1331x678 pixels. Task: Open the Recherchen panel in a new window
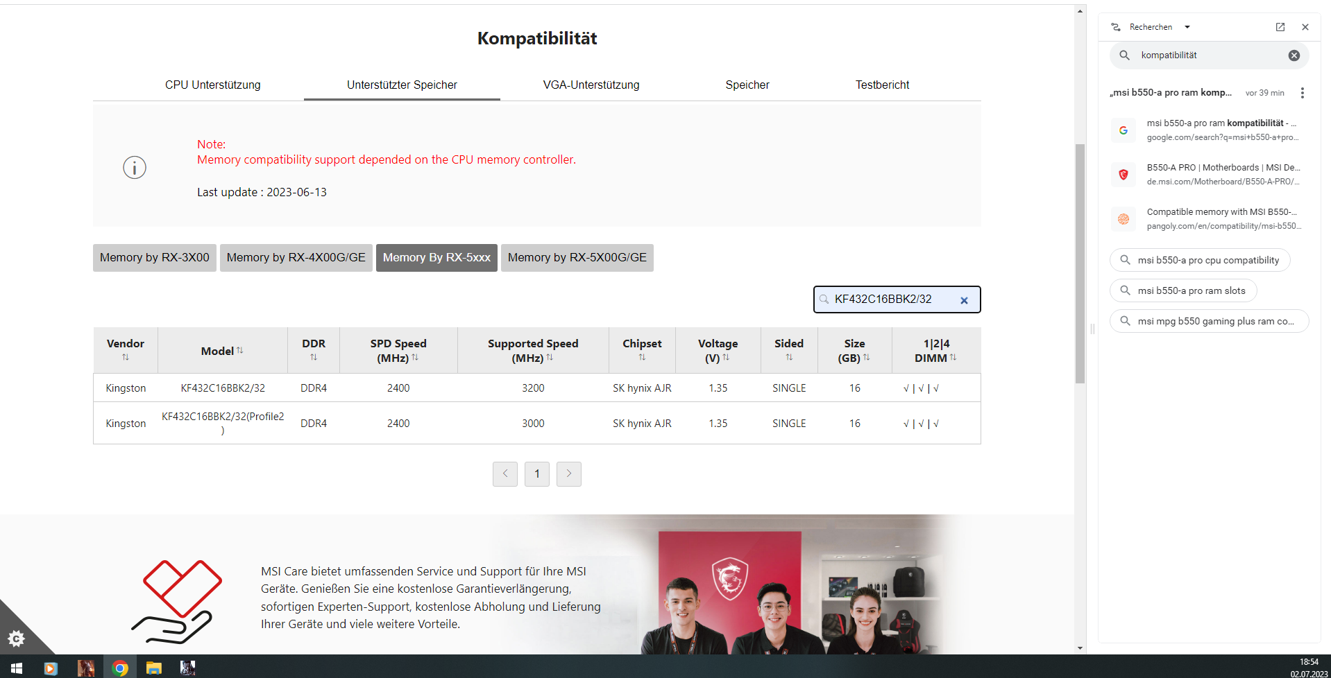tap(1280, 26)
